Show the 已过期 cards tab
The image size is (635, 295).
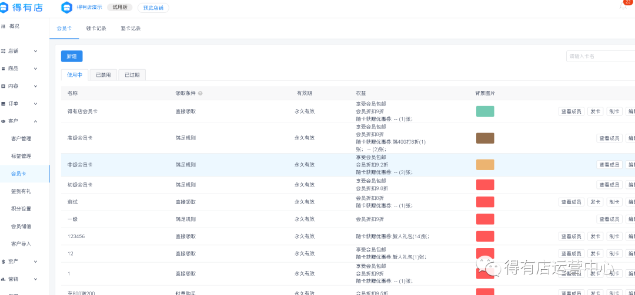coord(132,75)
